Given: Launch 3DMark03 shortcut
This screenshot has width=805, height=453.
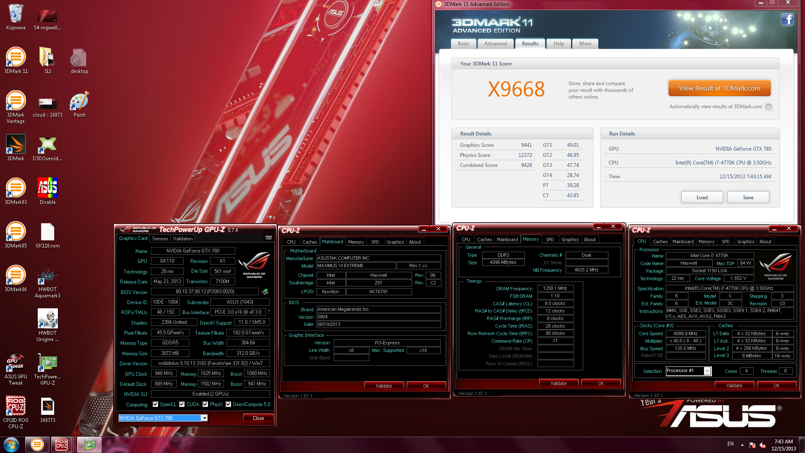Looking at the screenshot, I should pos(16,191).
